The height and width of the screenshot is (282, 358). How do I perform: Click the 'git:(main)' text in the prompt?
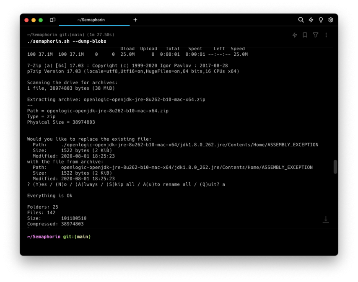(x=77, y=237)
